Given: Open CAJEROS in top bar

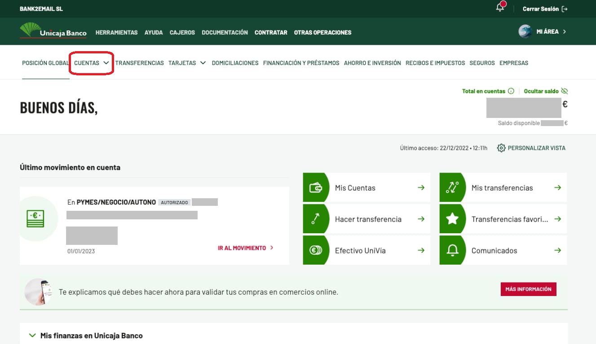Looking at the screenshot, I should pyautogui.click(x=182, y=33).
